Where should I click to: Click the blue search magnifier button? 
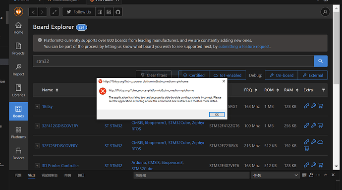pyautogui.click(x=320, y=61)
